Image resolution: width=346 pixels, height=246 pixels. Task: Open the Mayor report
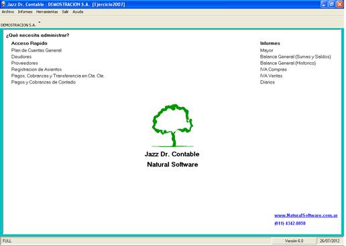tap(267, 50)
